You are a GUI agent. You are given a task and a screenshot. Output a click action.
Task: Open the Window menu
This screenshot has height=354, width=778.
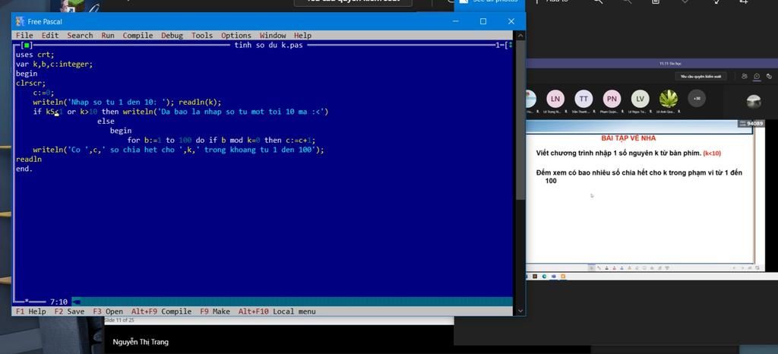pyautogui.click(x=273, y=35)
